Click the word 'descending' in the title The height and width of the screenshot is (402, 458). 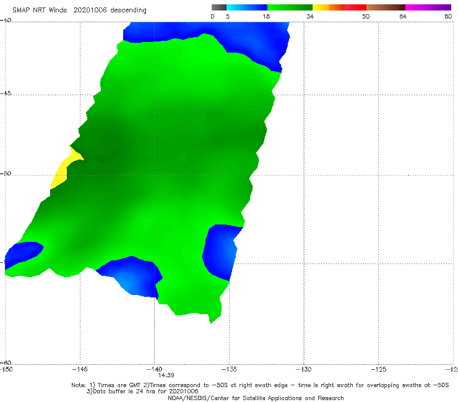click(x=129, y=11)
